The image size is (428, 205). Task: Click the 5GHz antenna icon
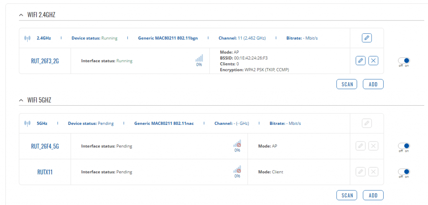pyautogui.click(x=27, y=124)
